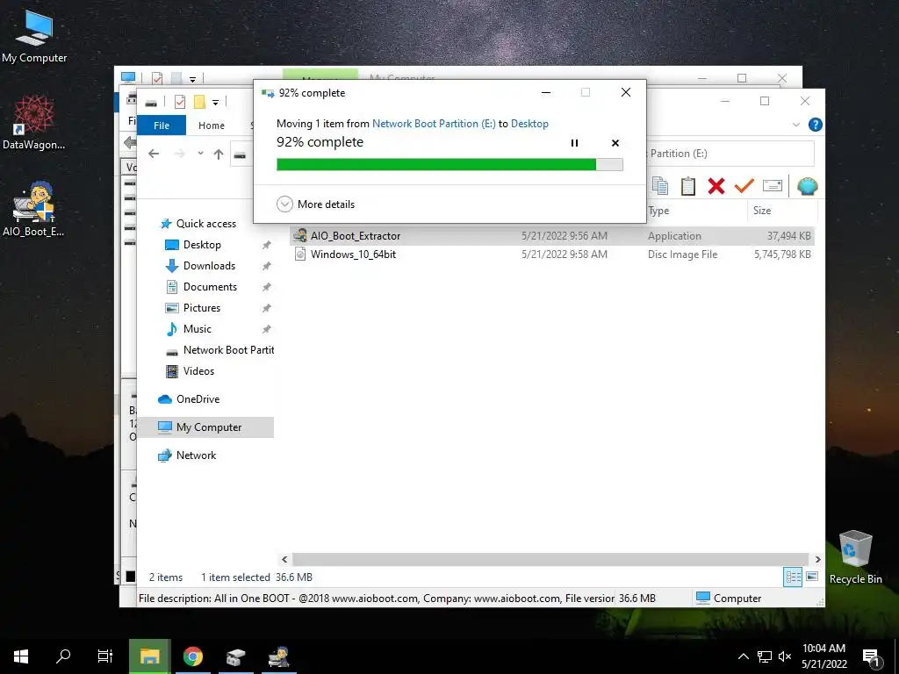Screen dimensions: 899x674
Task: Open the notifications action center
Action: click(x=872, y=658)
